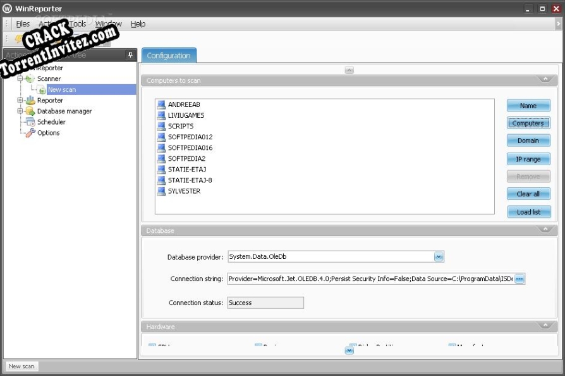Screen dimensions: 565x376
Task: Click the Load list button
Action: coord(528,211)
